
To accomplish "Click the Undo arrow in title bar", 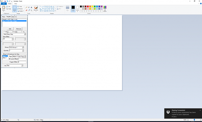I will 7,1.
